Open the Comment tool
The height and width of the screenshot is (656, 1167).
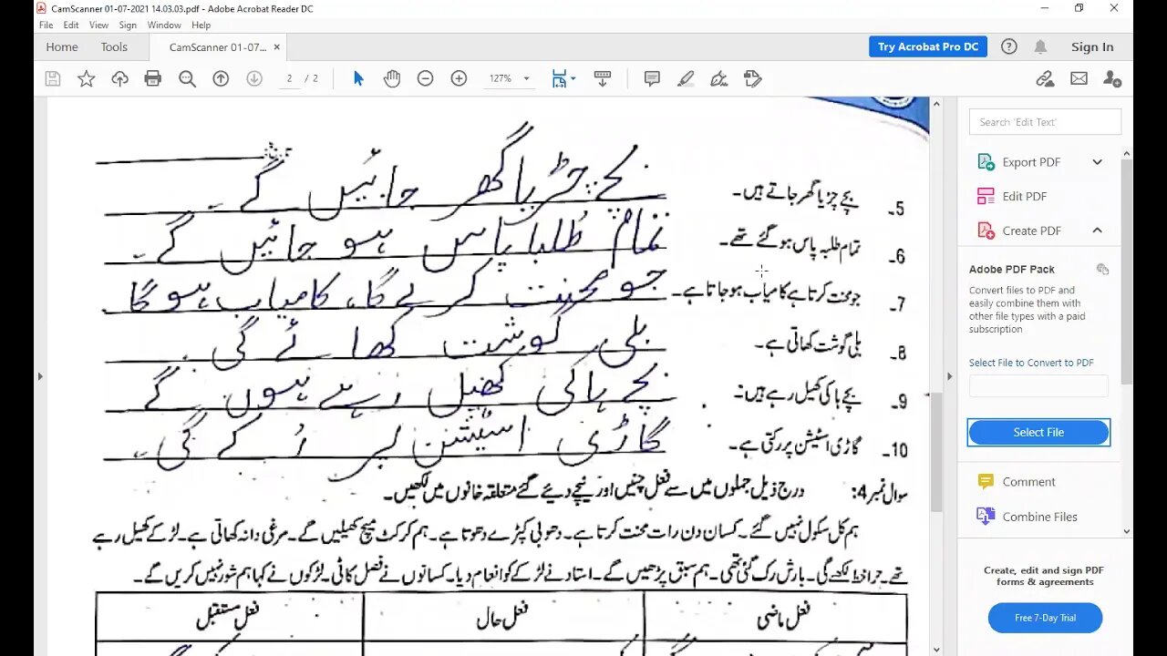tap(1028, 482)
